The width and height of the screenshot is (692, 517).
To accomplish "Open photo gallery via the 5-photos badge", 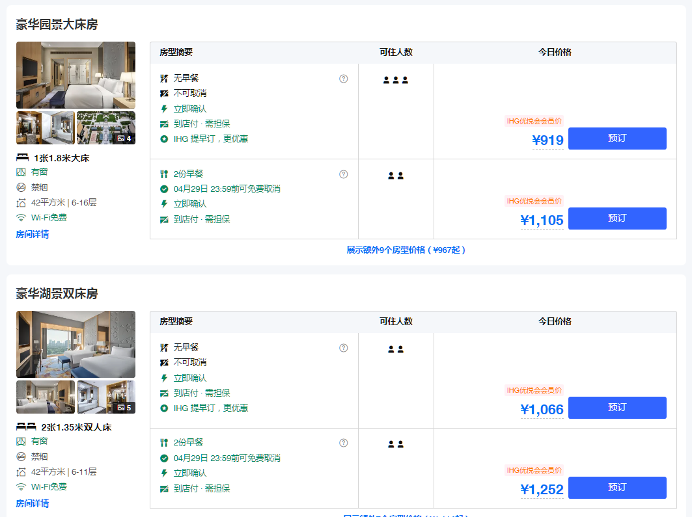I will [124, 408].
